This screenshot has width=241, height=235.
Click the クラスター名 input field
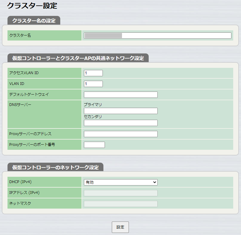157,35
